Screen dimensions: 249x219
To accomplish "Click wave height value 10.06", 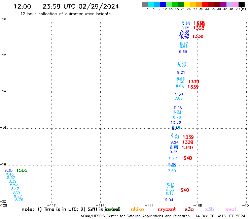I will [x=176, y=122].
